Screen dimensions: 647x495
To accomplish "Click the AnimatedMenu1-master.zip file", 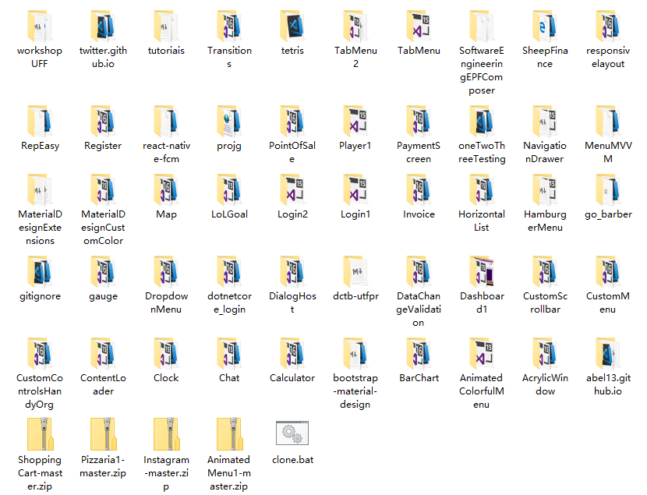I will pyautogui.click(x=229, y=435).
